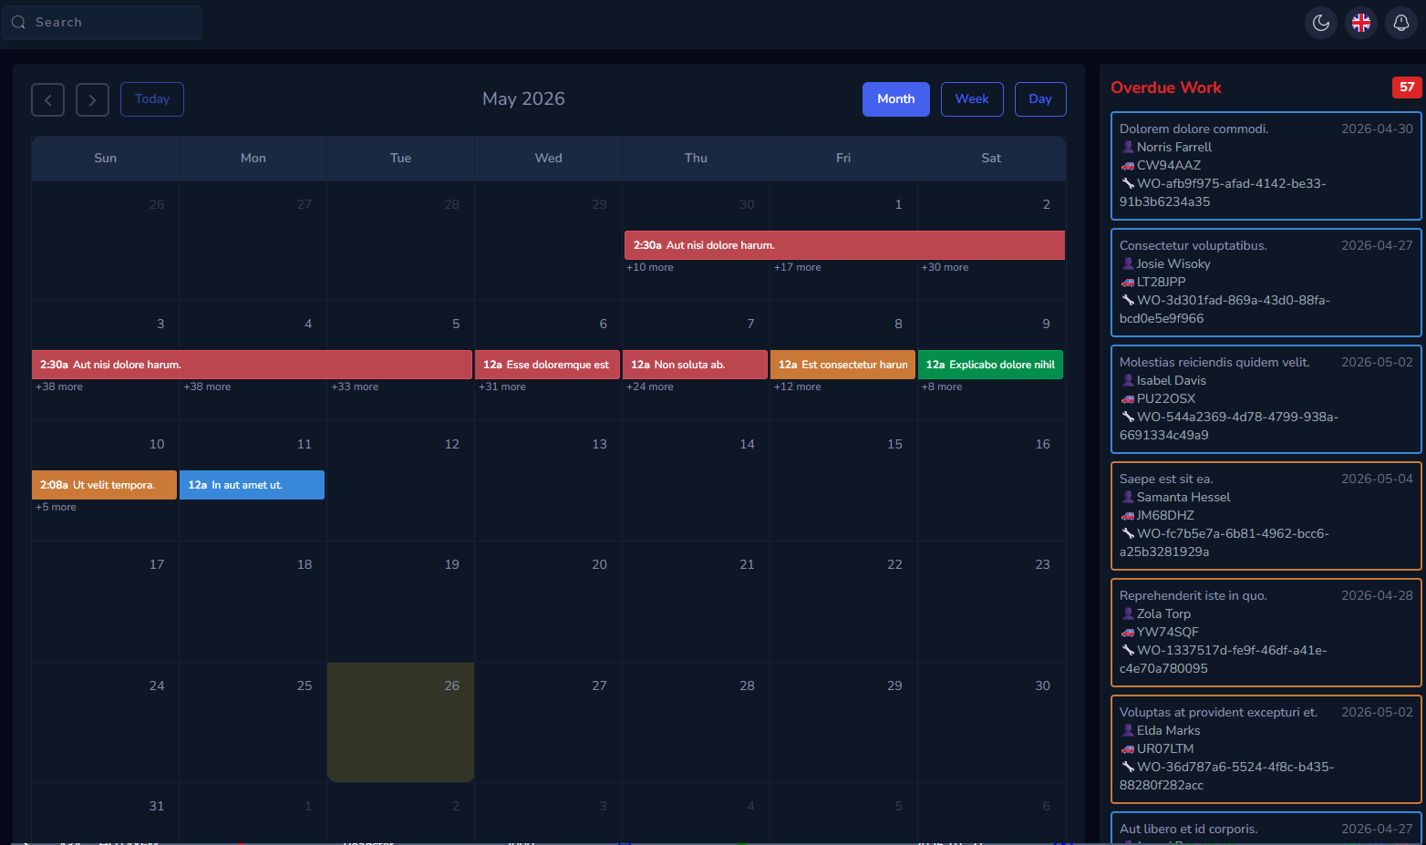This screenshot has width=1426, height=845.
Task: Open the blue 'In aut amet ut.' event
Action: pyautogui.click(x=252, y=485)
